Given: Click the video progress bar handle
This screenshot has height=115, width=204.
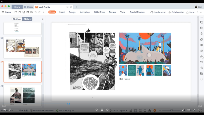Looking at the screenshot, I should (x=69, y=104).
